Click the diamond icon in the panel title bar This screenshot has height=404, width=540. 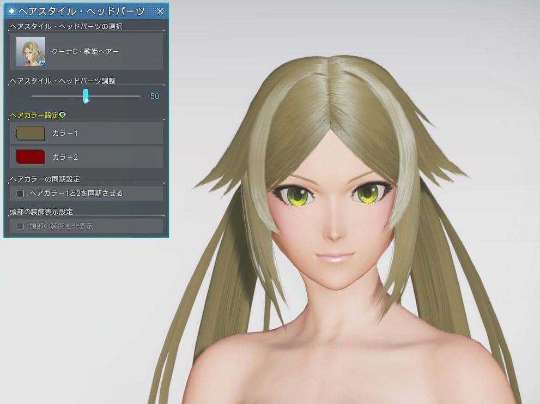(x=12, y=11)
